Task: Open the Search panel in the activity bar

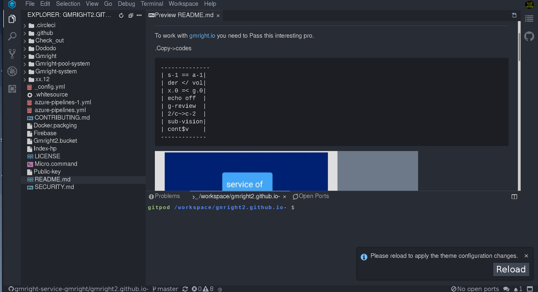Action: pyautogui.click(x=12, y=36)
